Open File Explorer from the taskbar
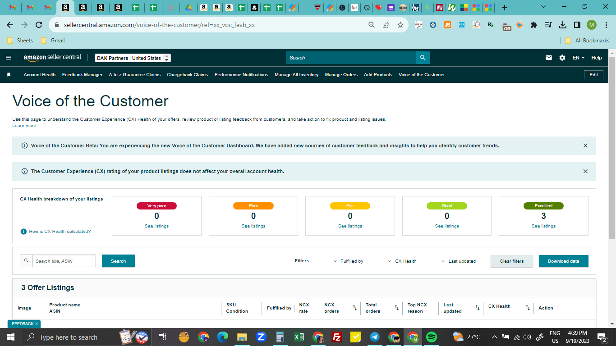616x346 pixels. (x=242, y=337)
